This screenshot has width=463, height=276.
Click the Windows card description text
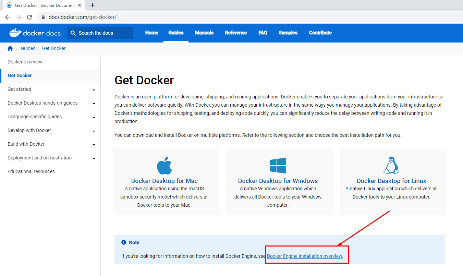[278, 197]
